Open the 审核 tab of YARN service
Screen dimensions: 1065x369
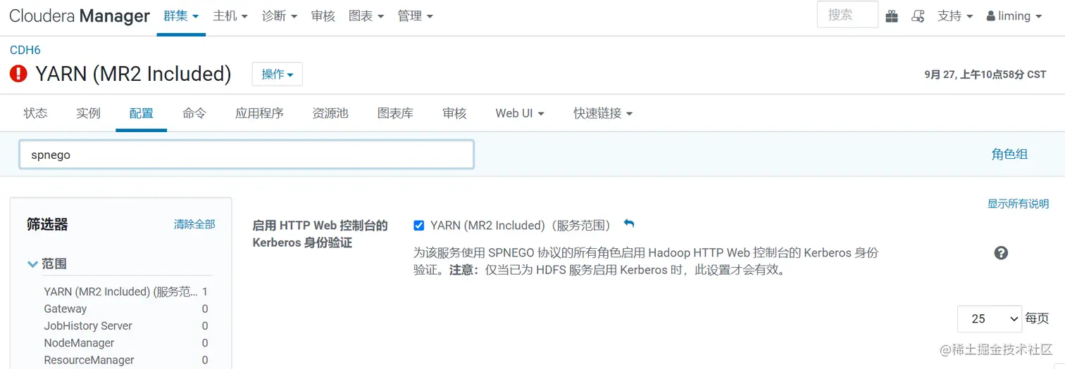[454, 113]
